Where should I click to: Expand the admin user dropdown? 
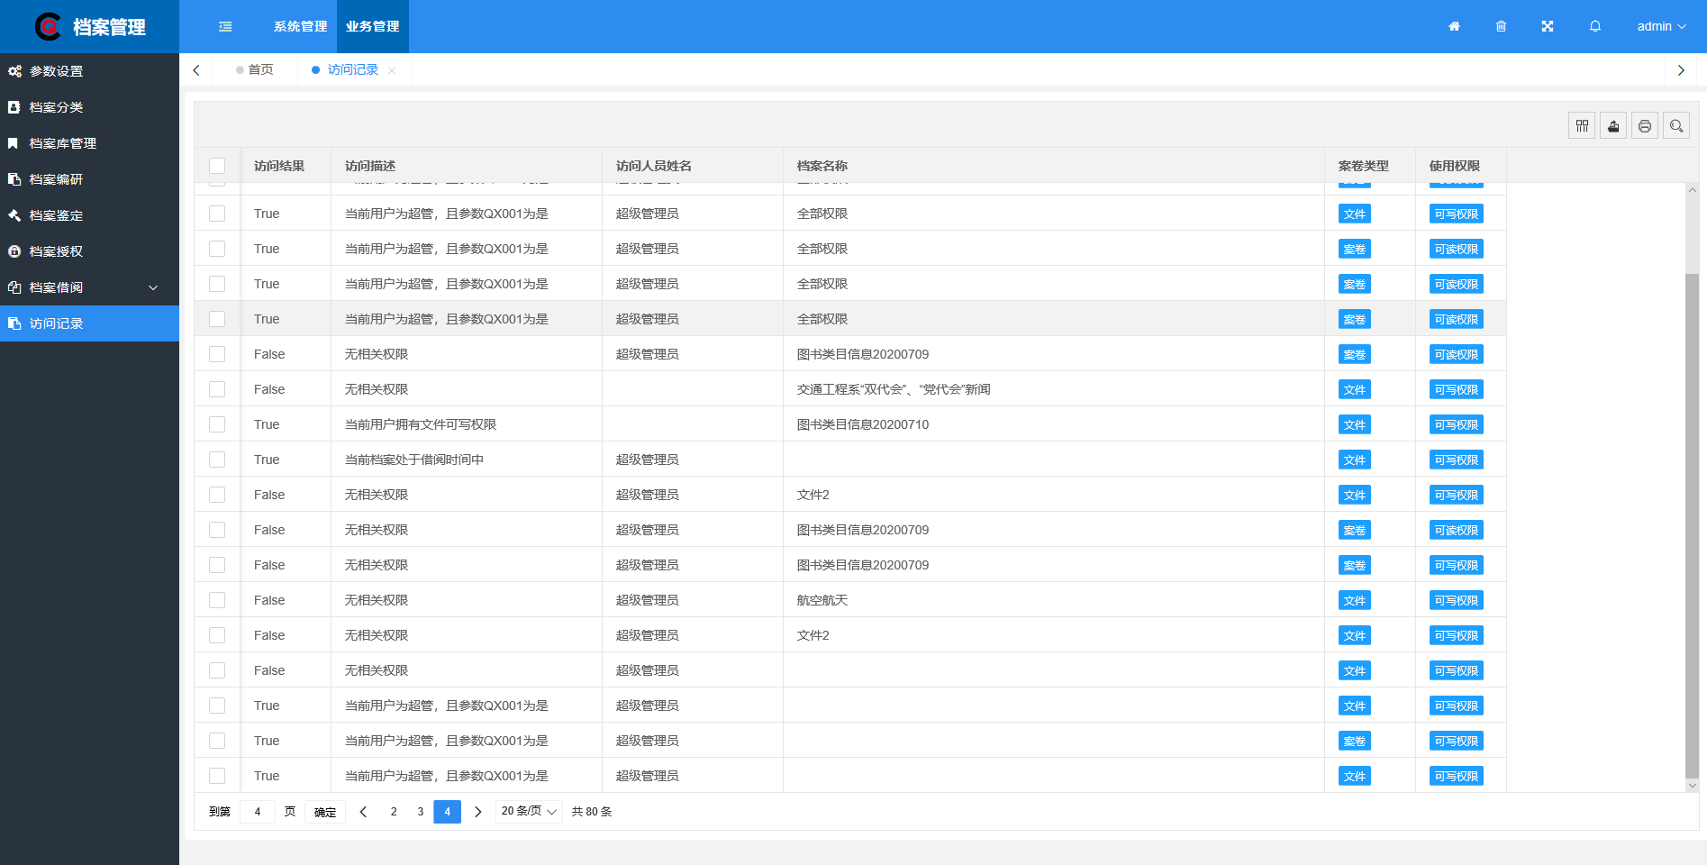tap(1660, 26)
